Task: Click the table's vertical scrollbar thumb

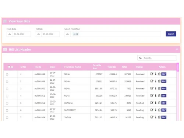Action: pyautogui.click(x=178, y=67)
